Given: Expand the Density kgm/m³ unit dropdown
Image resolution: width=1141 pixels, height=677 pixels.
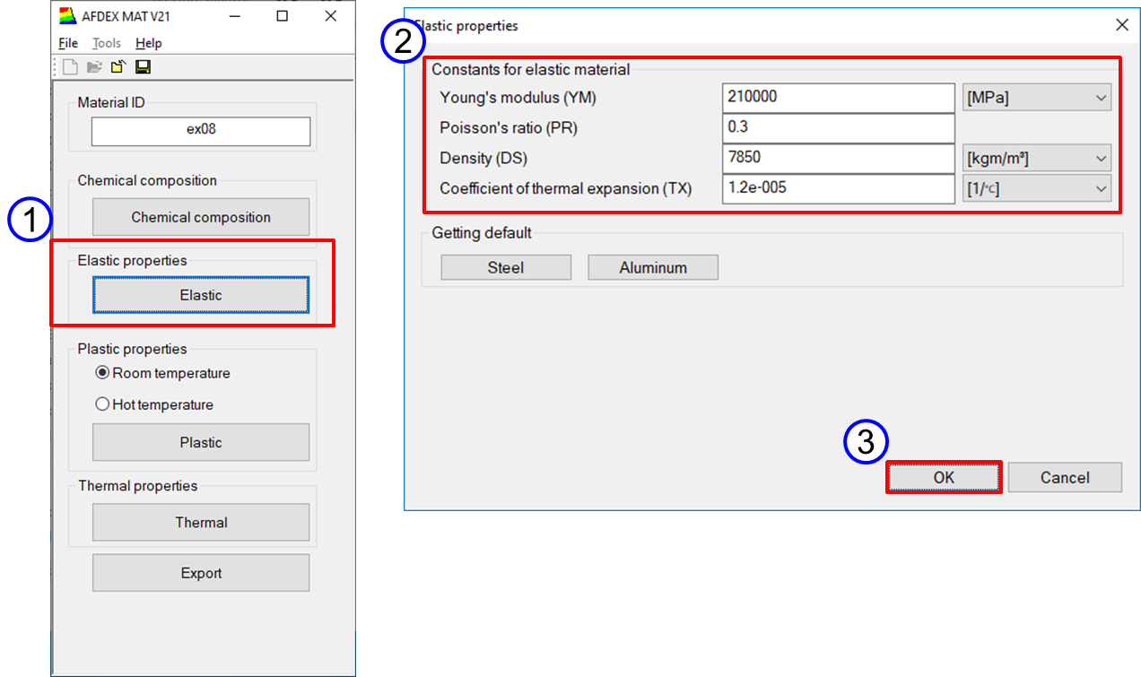Looking at the screenshot, I should click(1036, 159).
